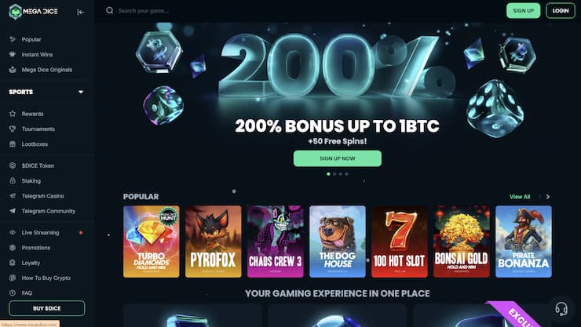Select the third banner carousel dot

tap(341, 174)
